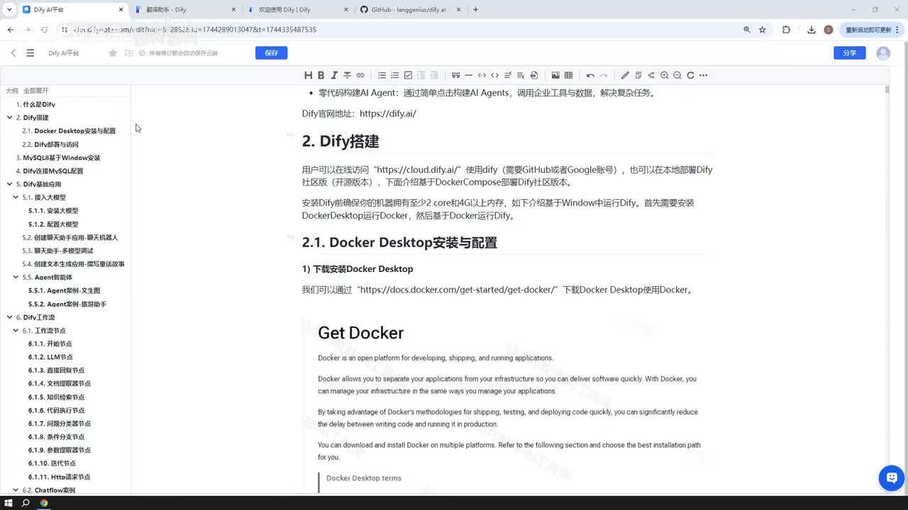
Task: Insert hyperlink via toolbar link icon
Action: coord(360,75)
